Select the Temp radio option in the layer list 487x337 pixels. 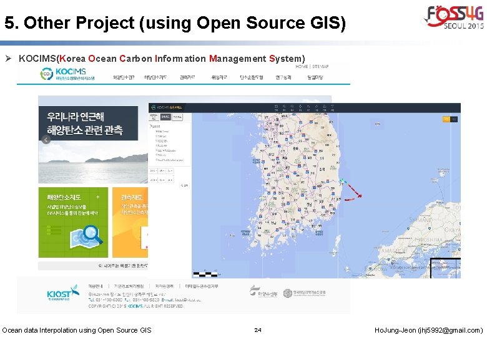(x=157, y=132)
